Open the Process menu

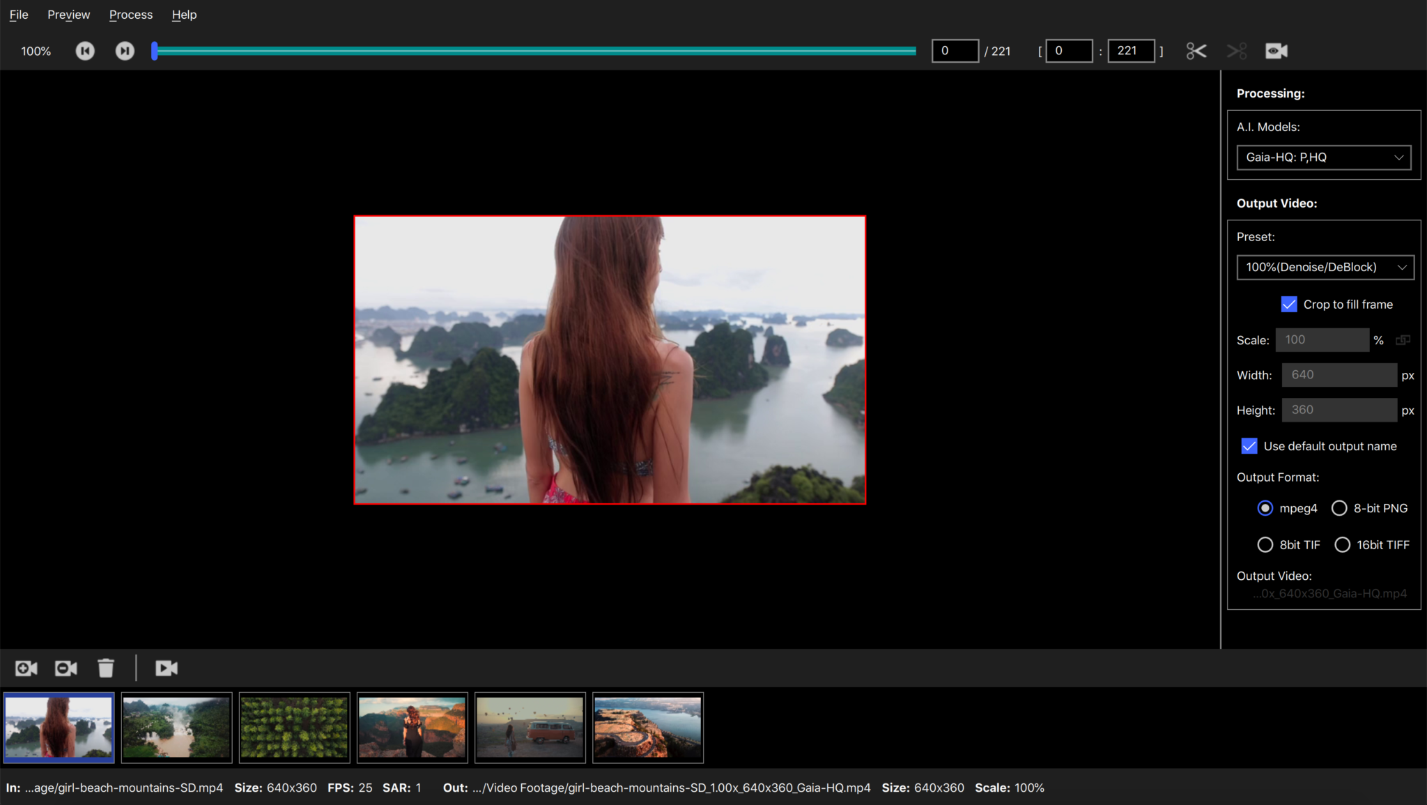point(130,15)
